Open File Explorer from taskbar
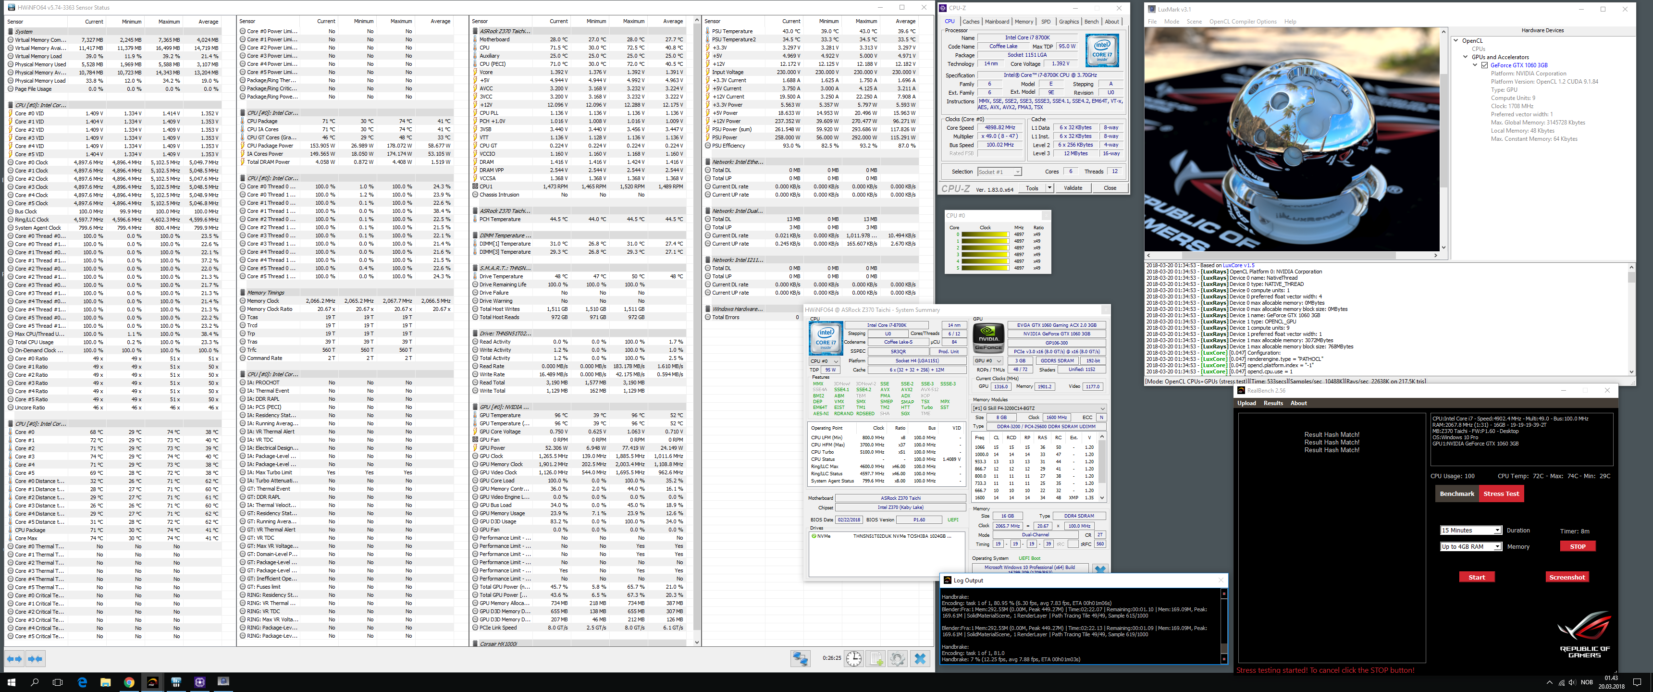This screenshot has height=692, width=1653. point(105,682)
